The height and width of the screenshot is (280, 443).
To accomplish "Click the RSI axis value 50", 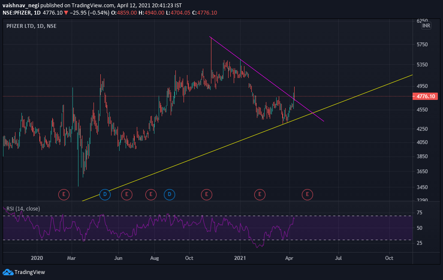I will pyautogui.click(x=419, y=228).
